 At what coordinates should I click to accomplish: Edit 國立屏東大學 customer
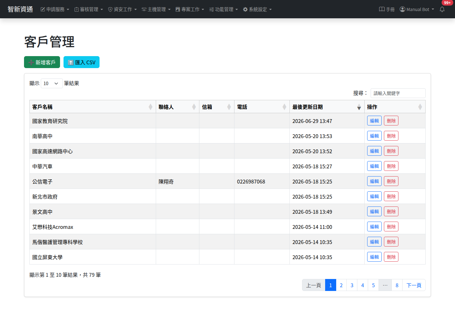[x=374, y=257]
